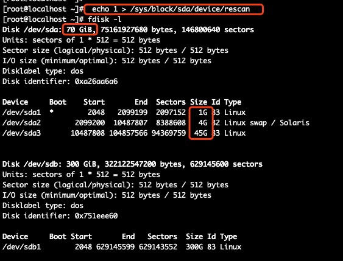Screen dimensions: 343x261
Task: Click the /dev/sda2 partition entry
Action: pos(21,123)
